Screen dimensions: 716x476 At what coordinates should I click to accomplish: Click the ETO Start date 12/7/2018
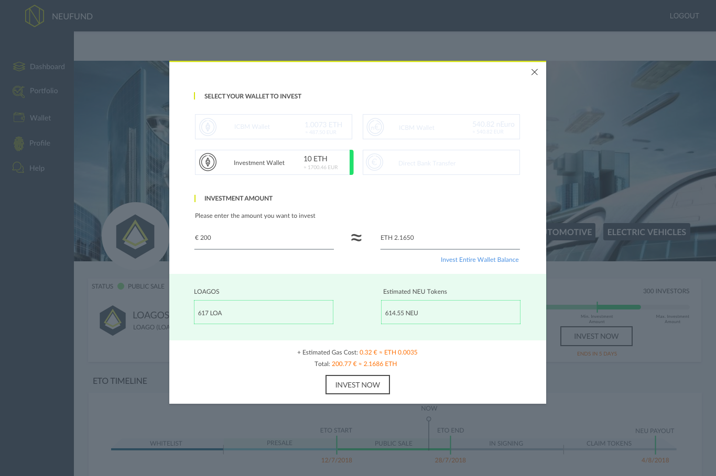point(337,460)
